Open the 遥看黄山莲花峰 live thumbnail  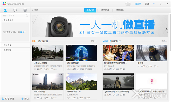point(81,82)
